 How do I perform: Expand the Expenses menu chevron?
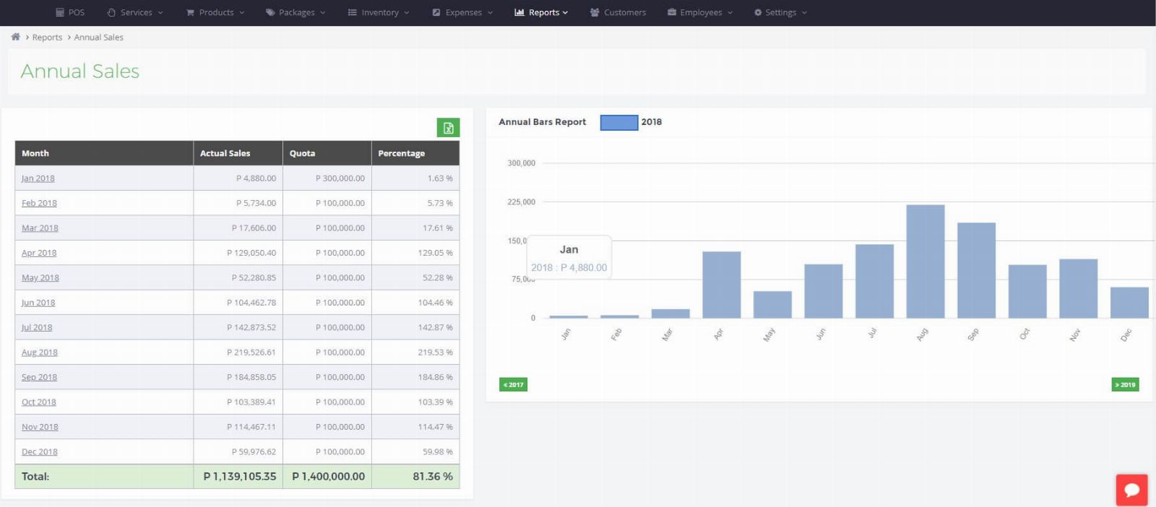click(x=490, y=12)
